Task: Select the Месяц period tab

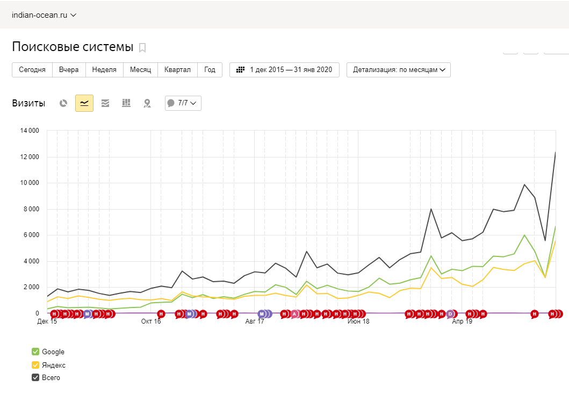Action: [140, 70]
